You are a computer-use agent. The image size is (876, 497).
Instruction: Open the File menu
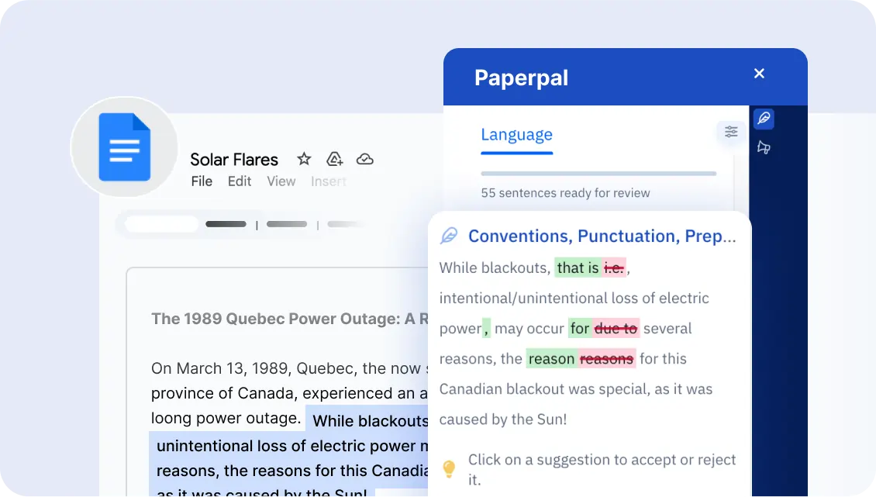[202, 181]
